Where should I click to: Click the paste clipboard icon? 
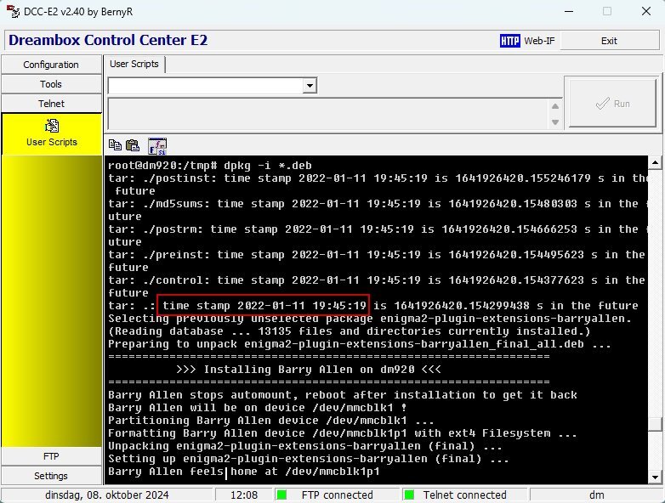click(x=133, y=145)
